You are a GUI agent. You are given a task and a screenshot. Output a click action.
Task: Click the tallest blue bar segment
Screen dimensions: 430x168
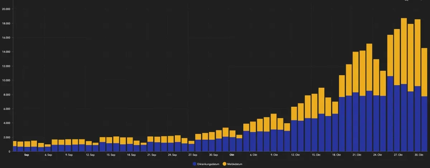pyautogui.click(x=390, y=114)
